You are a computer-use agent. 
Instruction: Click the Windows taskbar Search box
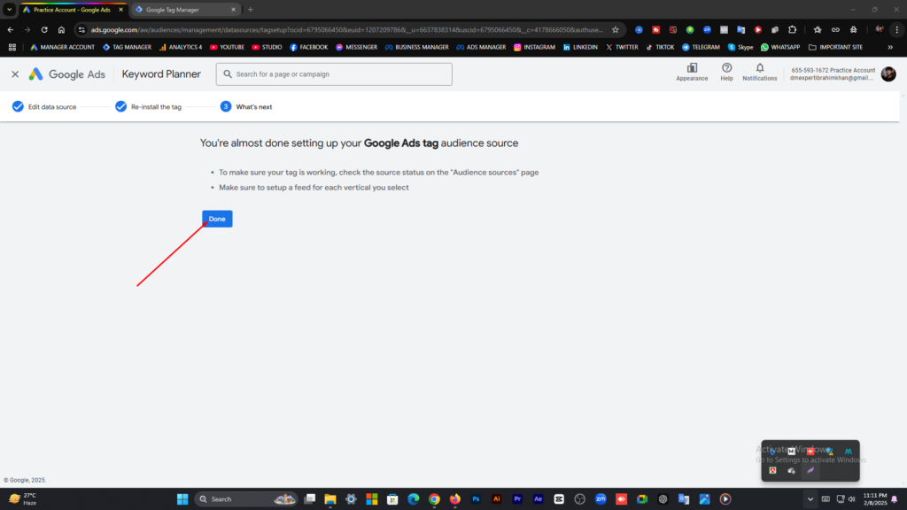[x=245, y=499]
